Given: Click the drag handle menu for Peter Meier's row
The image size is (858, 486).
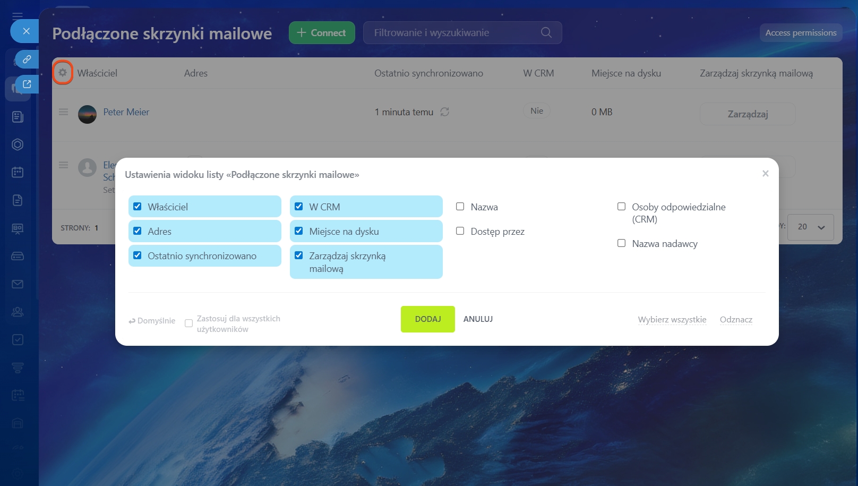Looking at the screenshot, I should (x=64, y=112).
